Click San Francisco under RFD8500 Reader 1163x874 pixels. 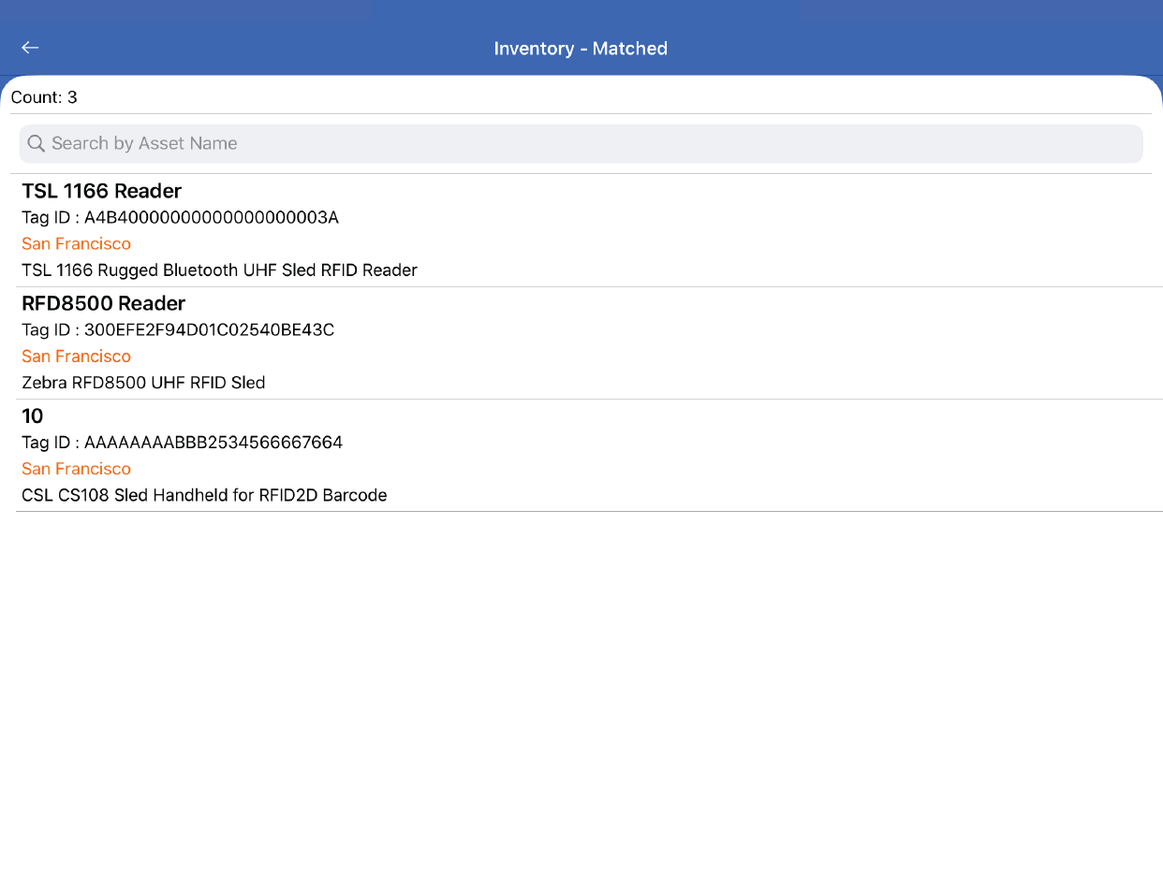tap(76, 357)
